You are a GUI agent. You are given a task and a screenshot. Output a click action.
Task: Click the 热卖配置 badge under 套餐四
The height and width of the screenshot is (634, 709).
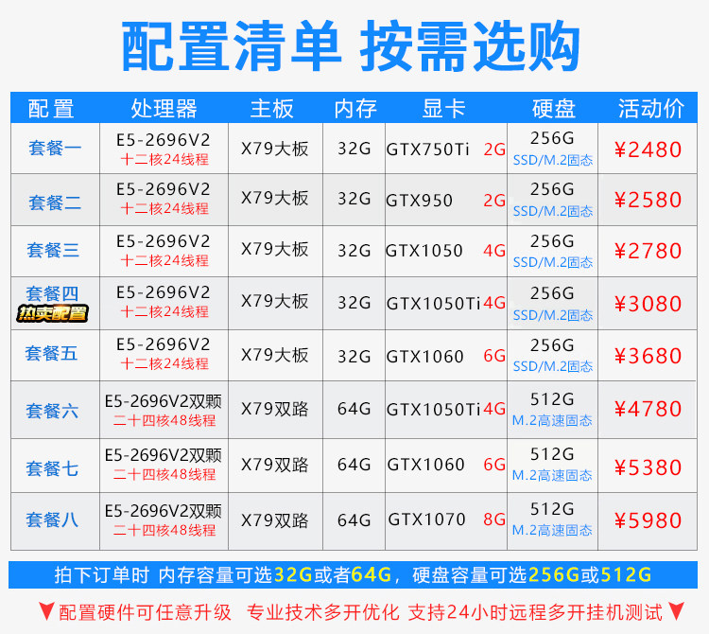point(52,313)
